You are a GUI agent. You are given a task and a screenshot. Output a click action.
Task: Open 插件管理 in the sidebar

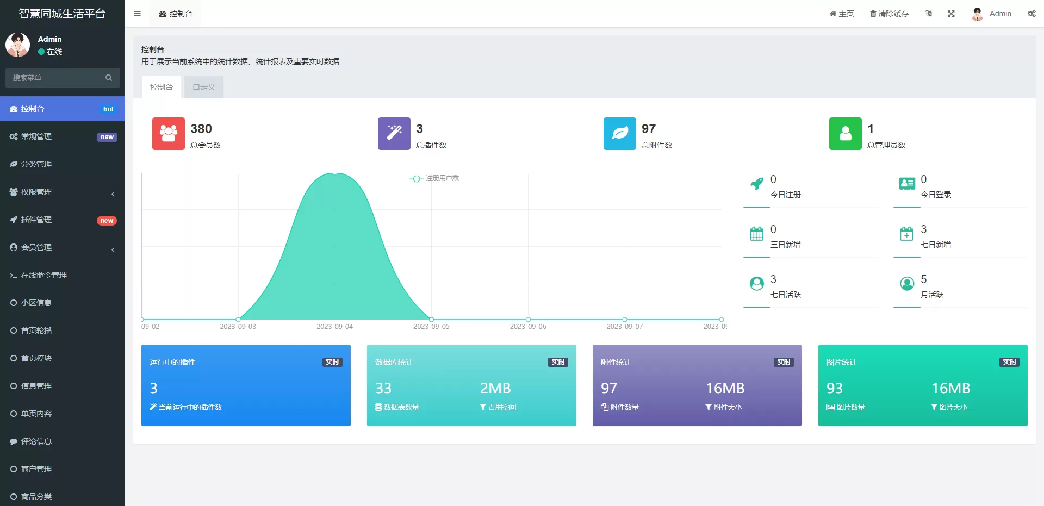pos(63,220)
